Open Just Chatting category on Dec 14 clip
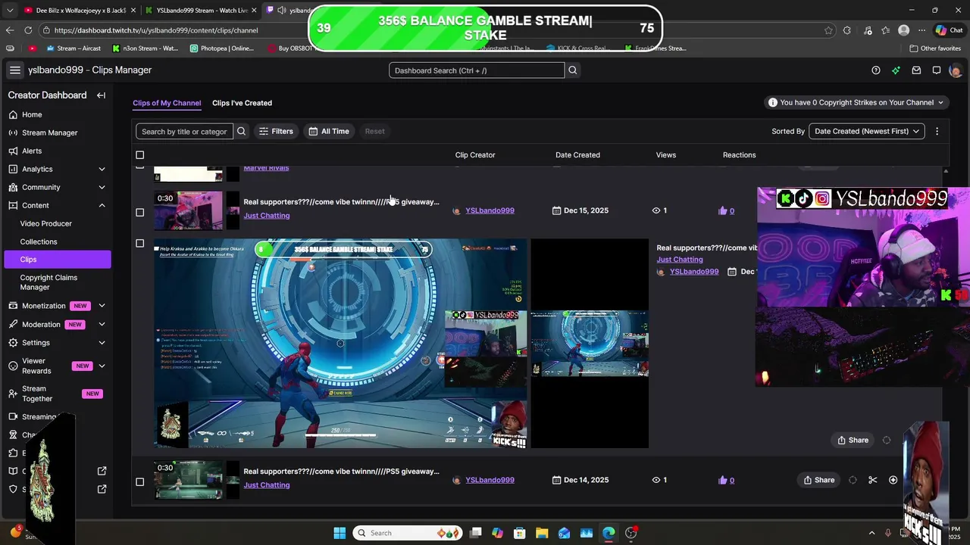 coord(267,485)
